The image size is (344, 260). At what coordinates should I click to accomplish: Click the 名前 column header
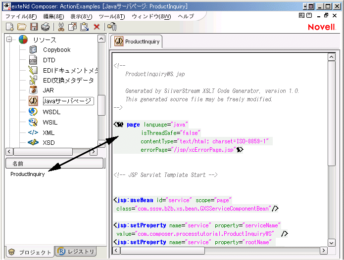point(54,164)
